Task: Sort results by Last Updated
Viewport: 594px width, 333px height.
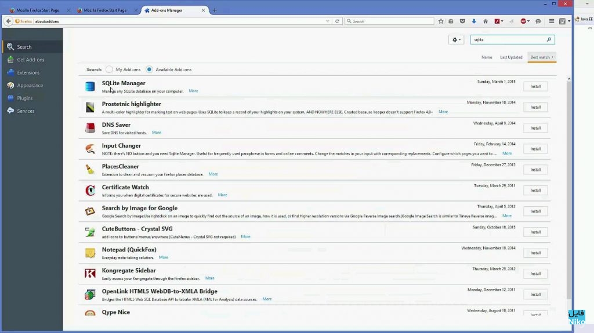Action: 511,57
